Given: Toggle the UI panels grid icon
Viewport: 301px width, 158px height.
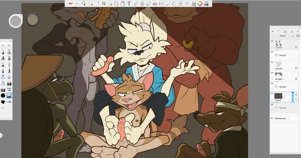Looking at the screenshot, I should (206, 3).
